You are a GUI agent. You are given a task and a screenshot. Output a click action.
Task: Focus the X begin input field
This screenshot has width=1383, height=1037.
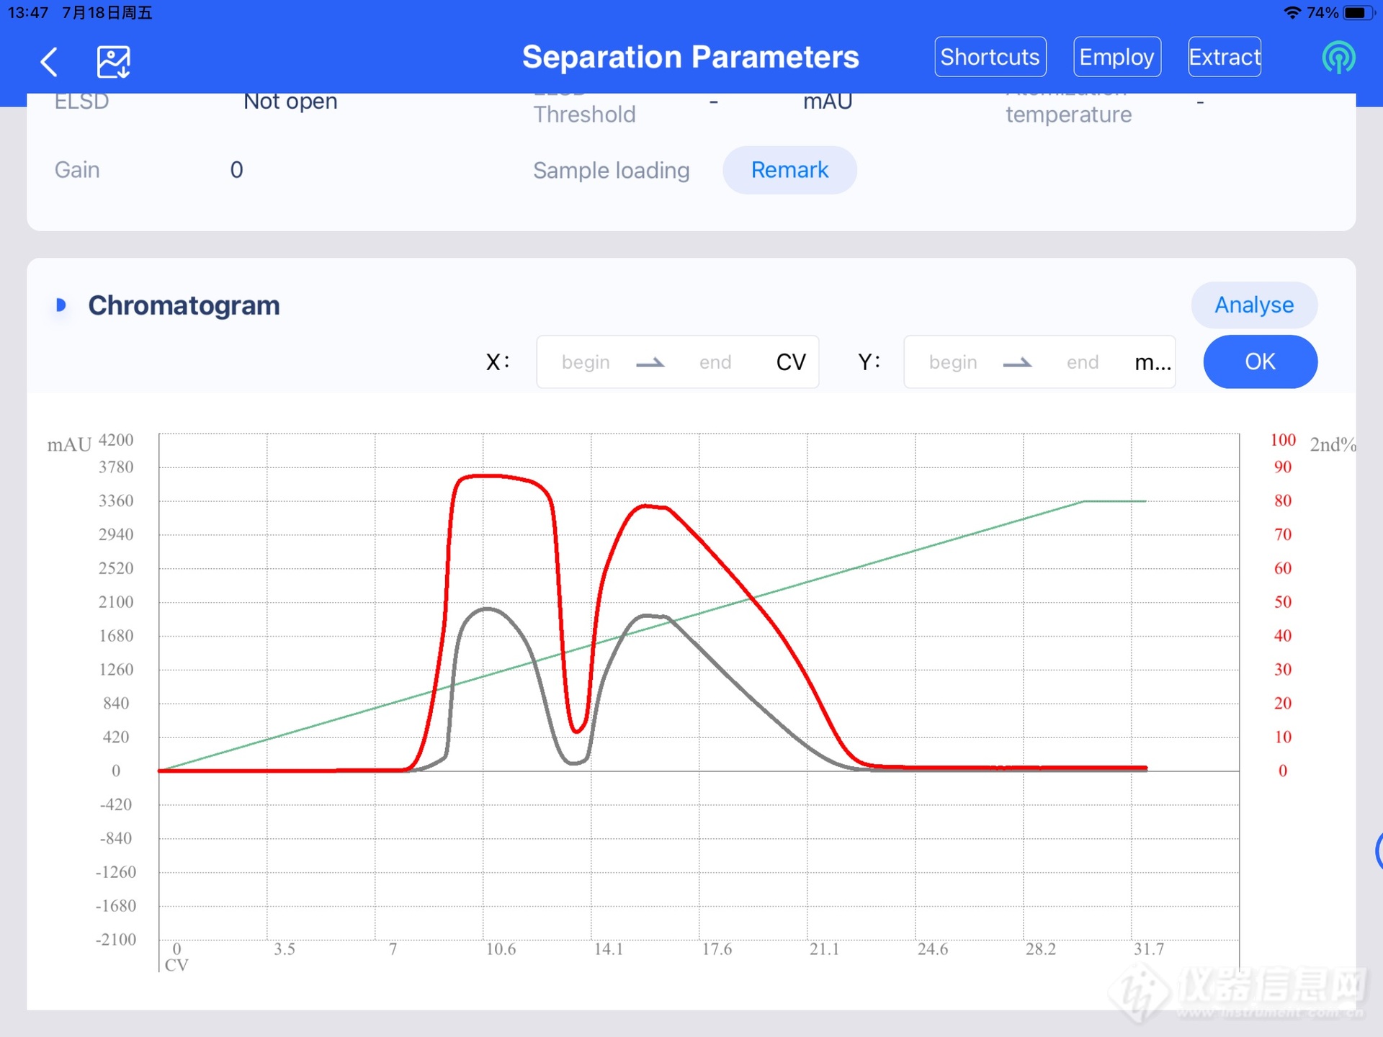click(586, 362)
